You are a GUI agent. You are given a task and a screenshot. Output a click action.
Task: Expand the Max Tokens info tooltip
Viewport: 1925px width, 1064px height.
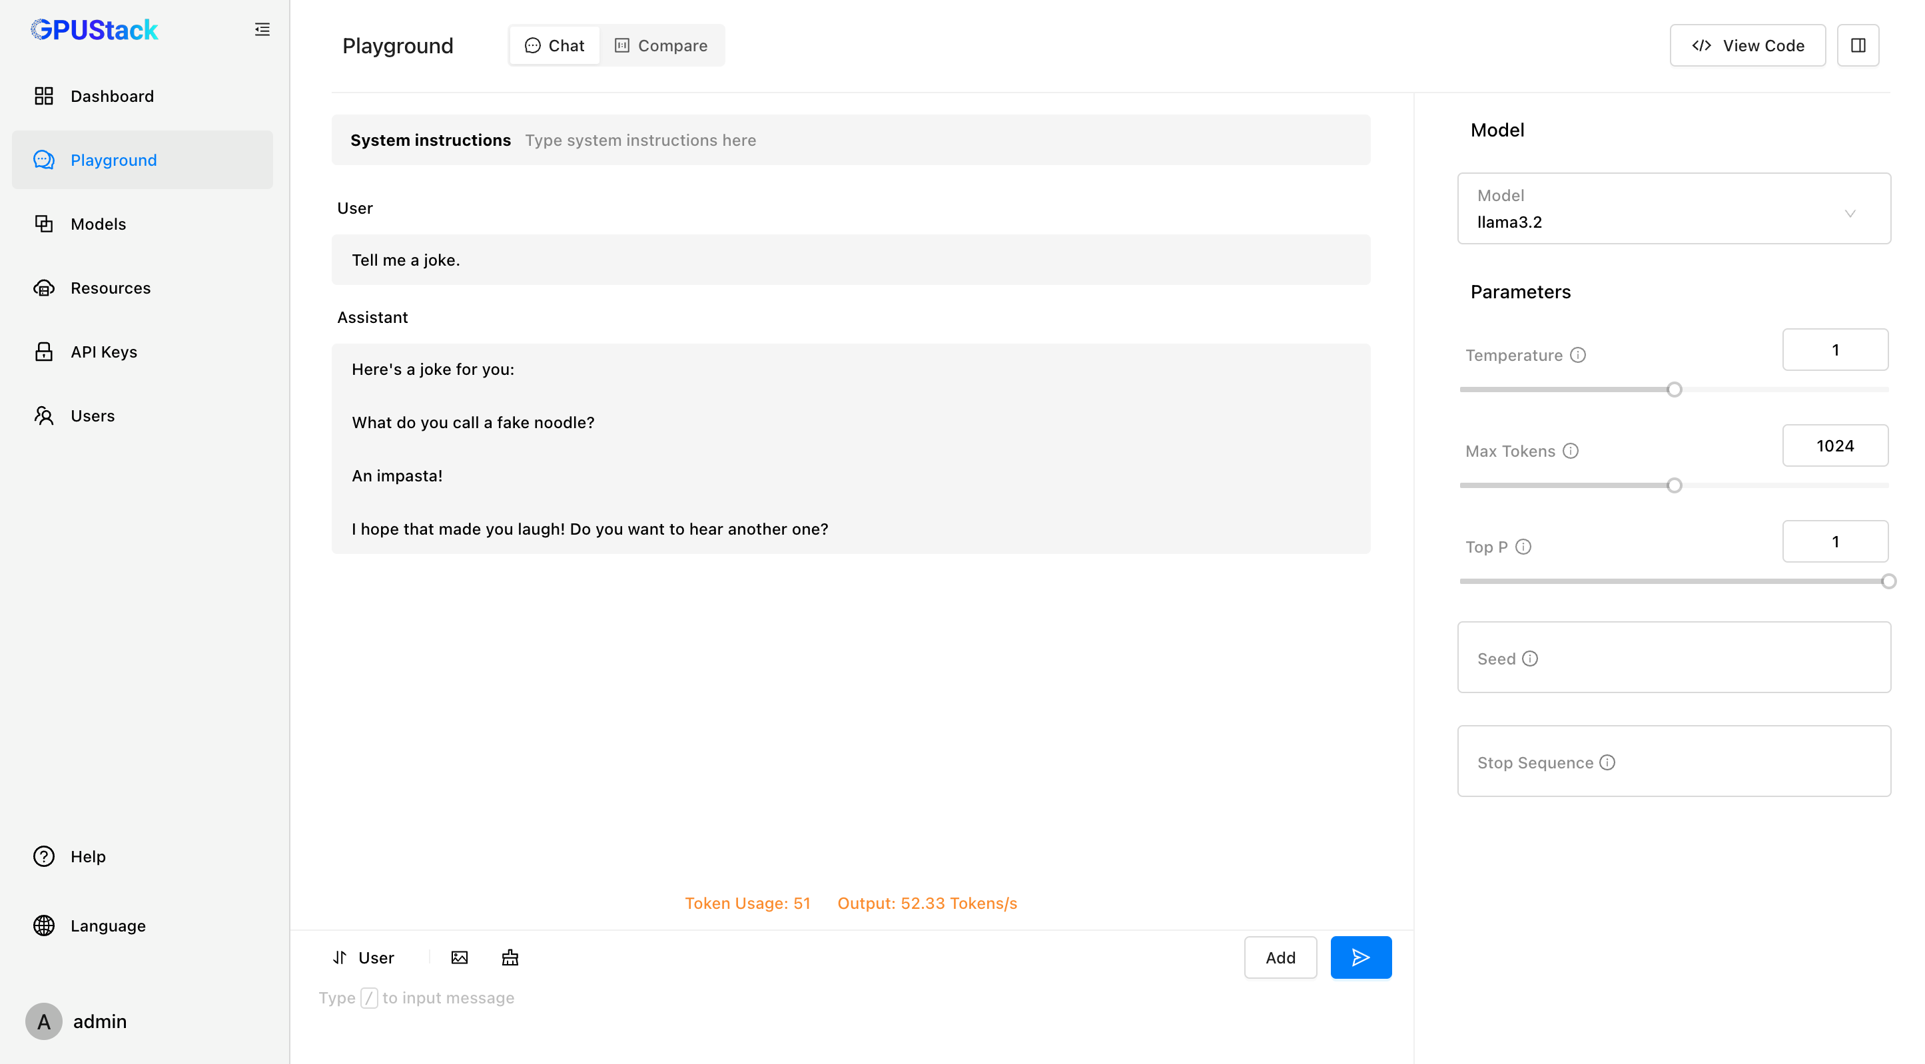pos(1573,451)
